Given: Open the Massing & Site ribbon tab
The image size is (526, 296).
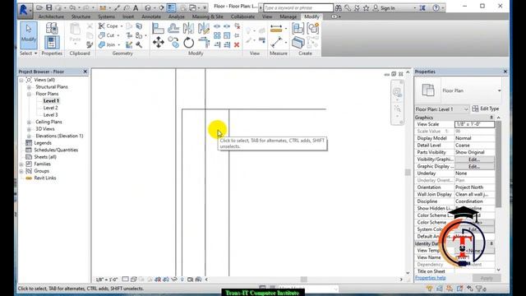Looking at the screenshot, I should tap(207, 16).
